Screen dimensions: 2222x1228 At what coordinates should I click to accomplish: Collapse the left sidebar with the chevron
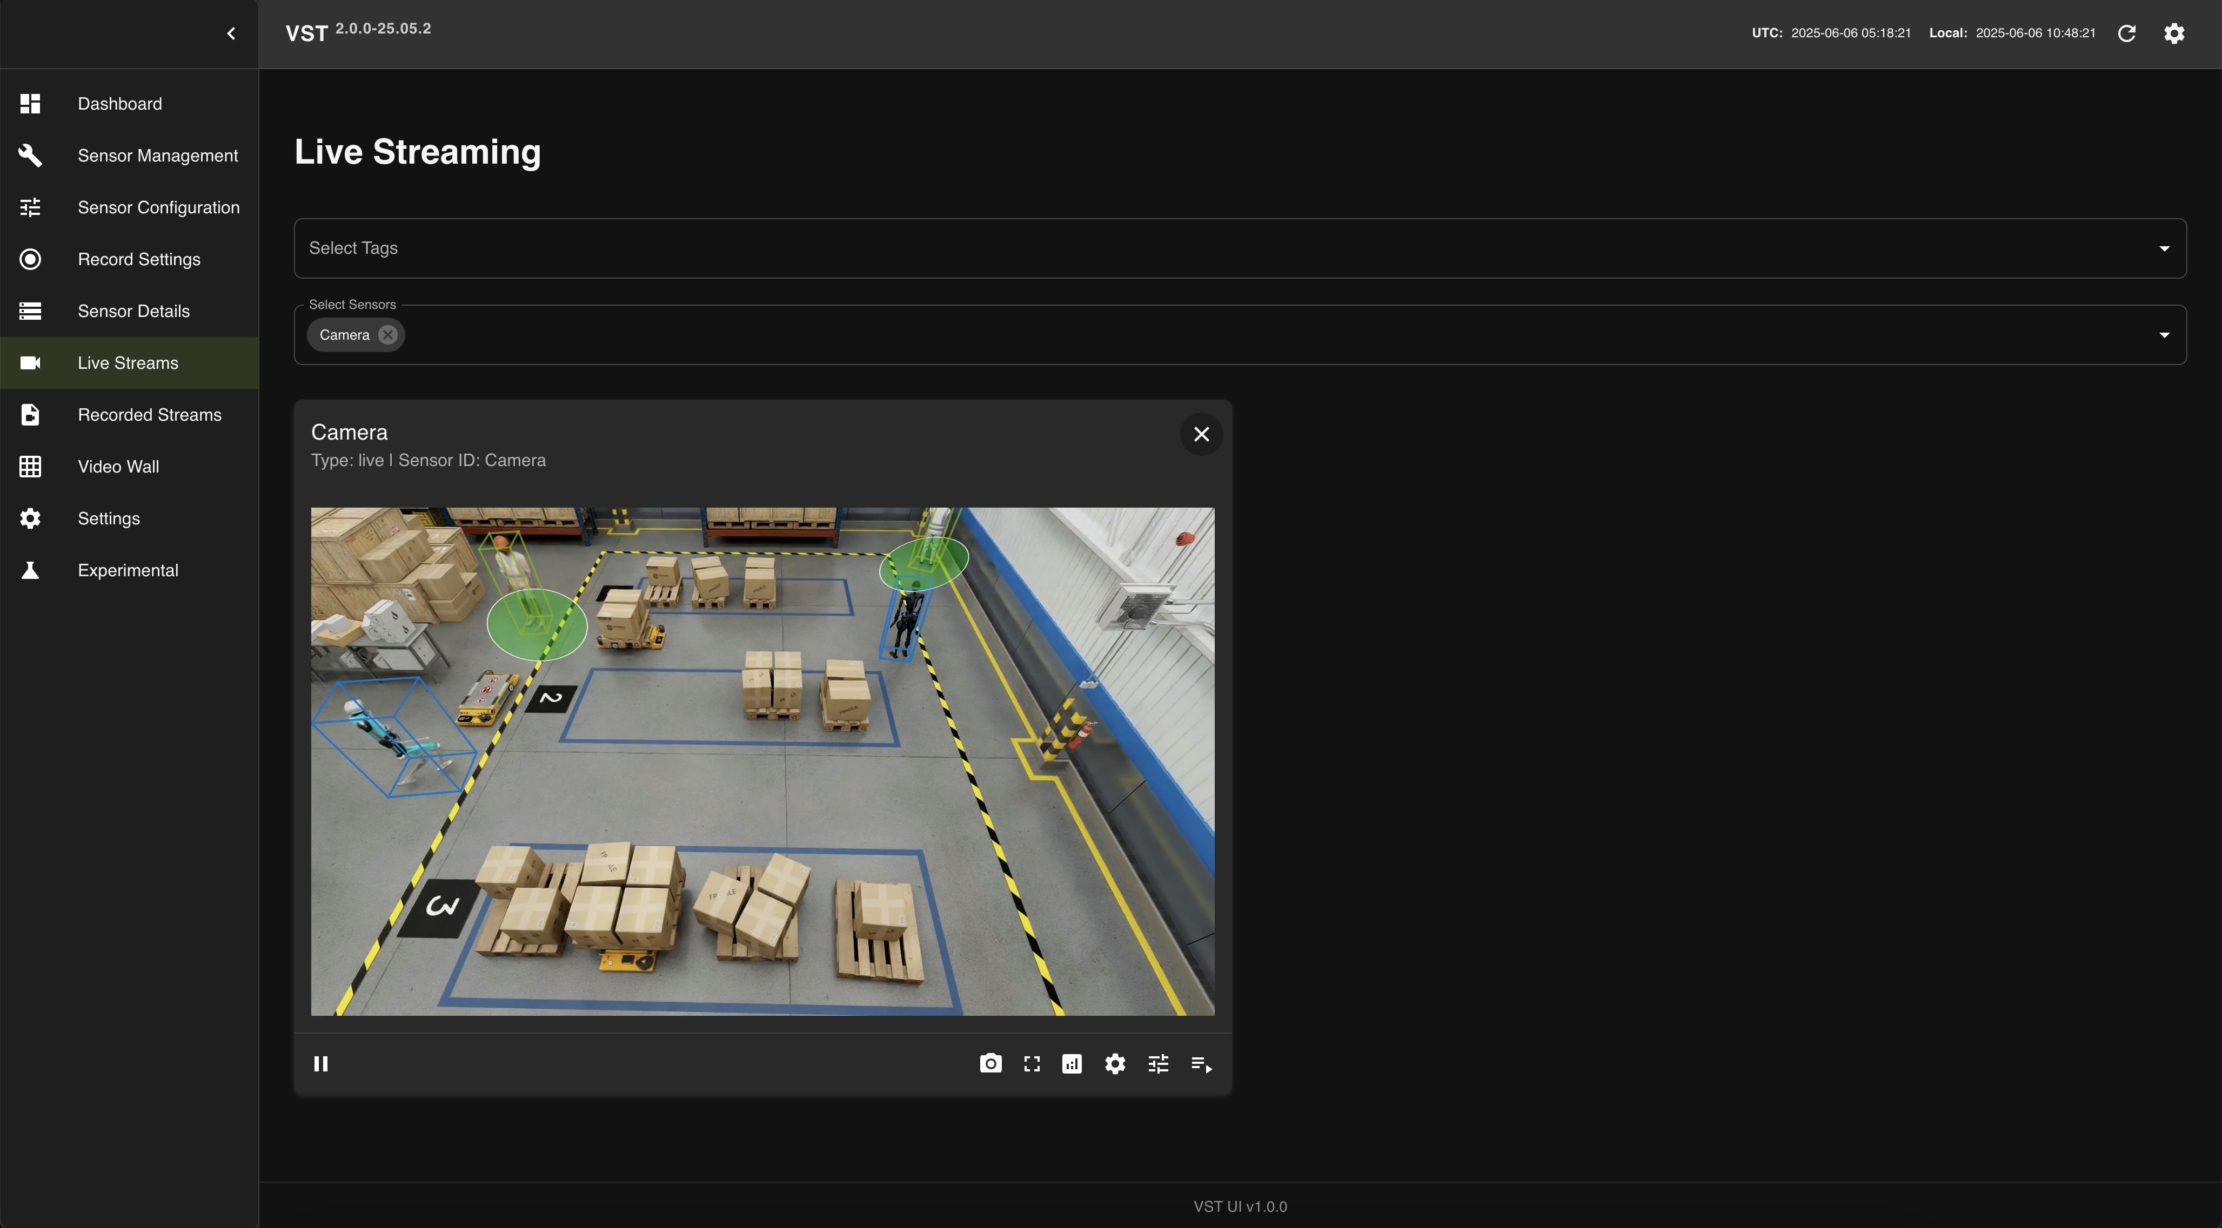click(231, 33)
